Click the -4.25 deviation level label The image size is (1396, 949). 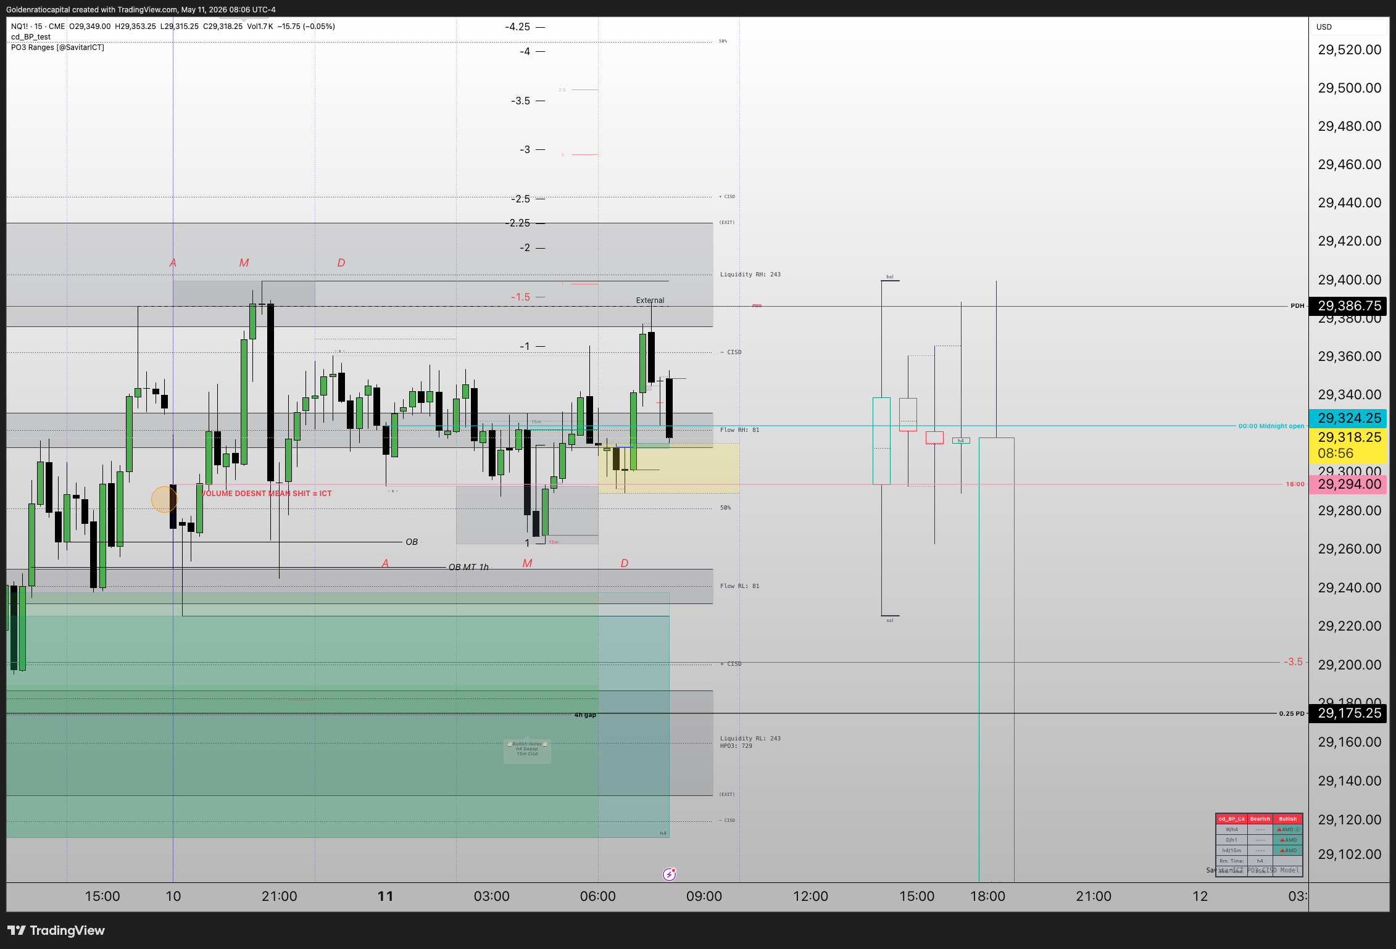(x=517, y=27)
